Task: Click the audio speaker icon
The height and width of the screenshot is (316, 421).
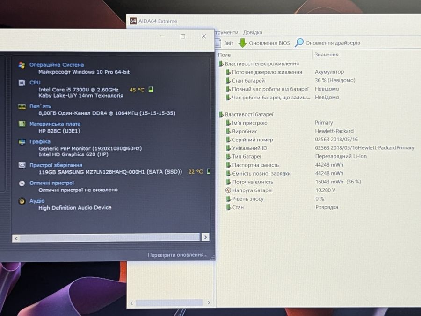Action: click(22, 201)
